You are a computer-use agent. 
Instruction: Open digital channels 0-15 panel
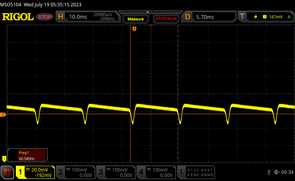[200, 172]
